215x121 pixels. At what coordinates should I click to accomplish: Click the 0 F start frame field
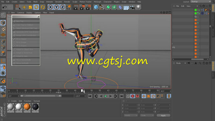pyautogui.click(x=14, y=96)
